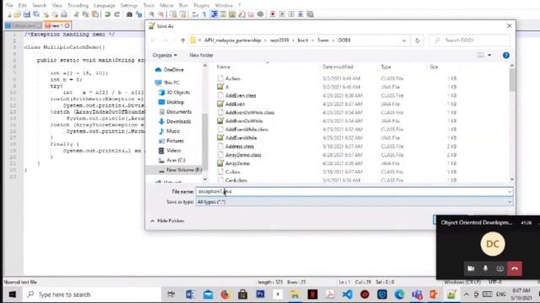Click the Print toolbar icon

coord(64,14)
